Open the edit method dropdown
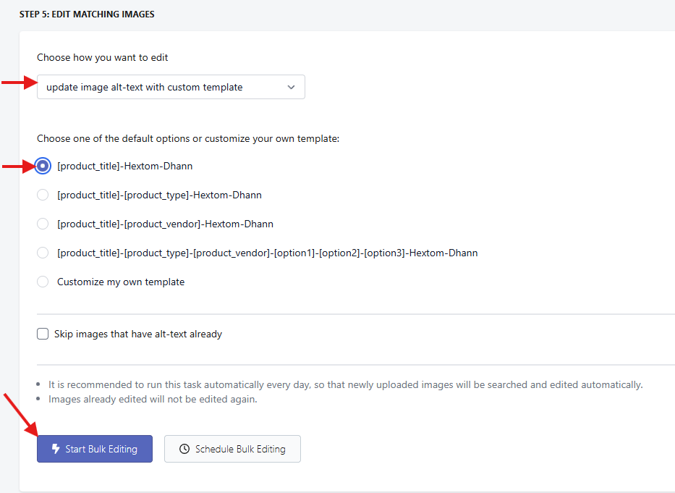675x493 pixels. click(x=171, y=87)
